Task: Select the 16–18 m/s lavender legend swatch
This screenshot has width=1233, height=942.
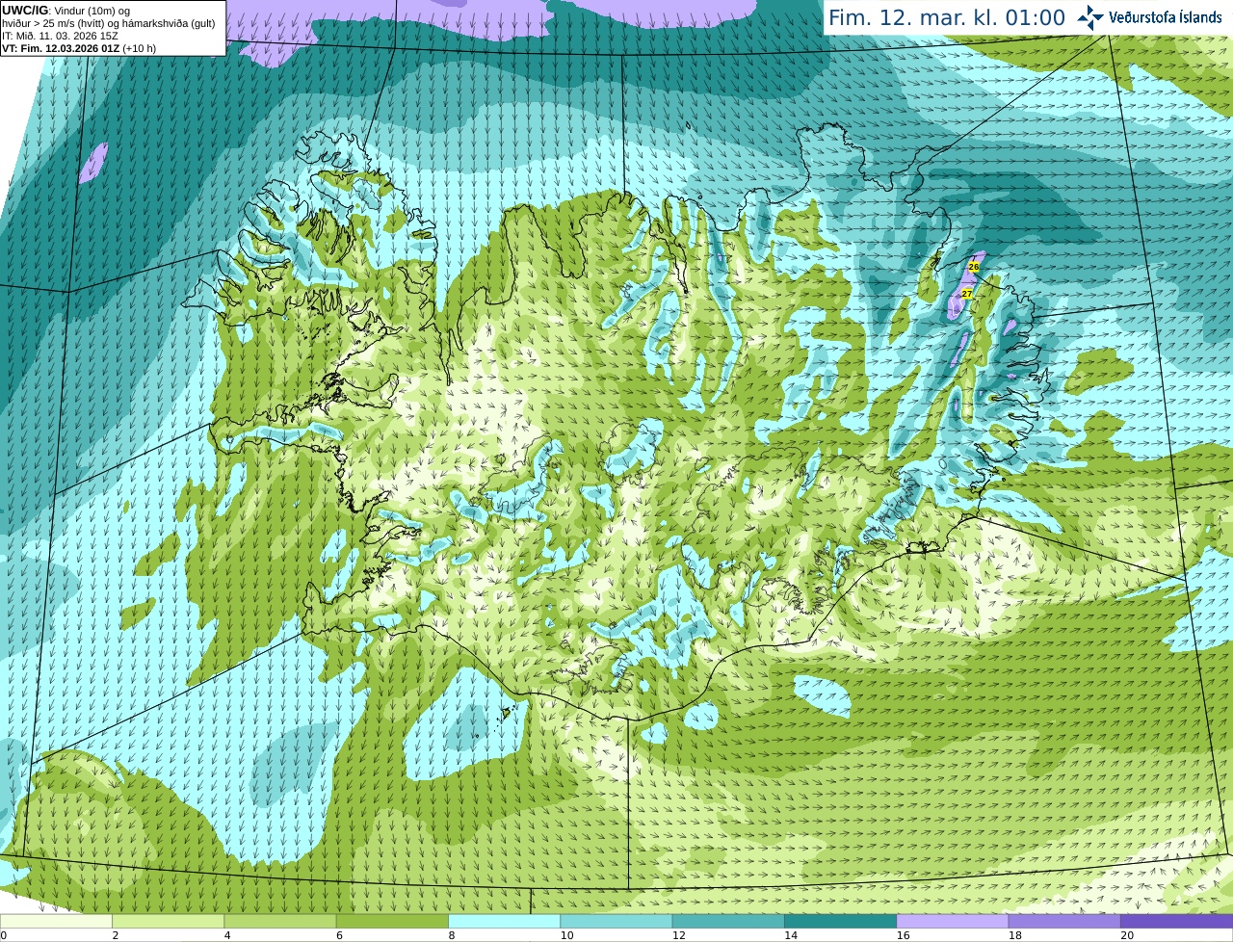Action: pyautogui.click(x=953, y=922)
